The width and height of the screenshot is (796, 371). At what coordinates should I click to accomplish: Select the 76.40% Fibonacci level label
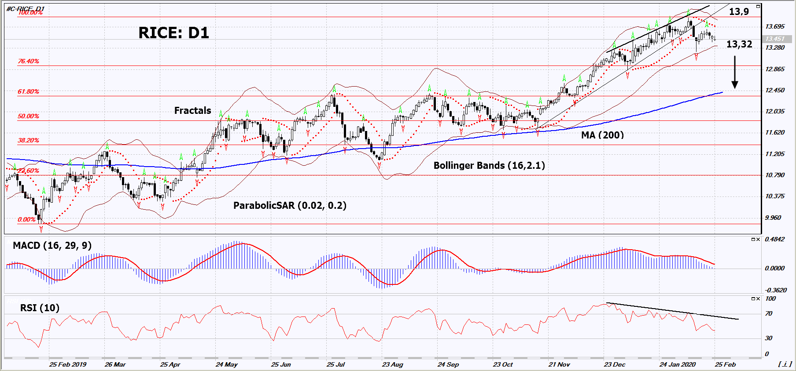28,61
